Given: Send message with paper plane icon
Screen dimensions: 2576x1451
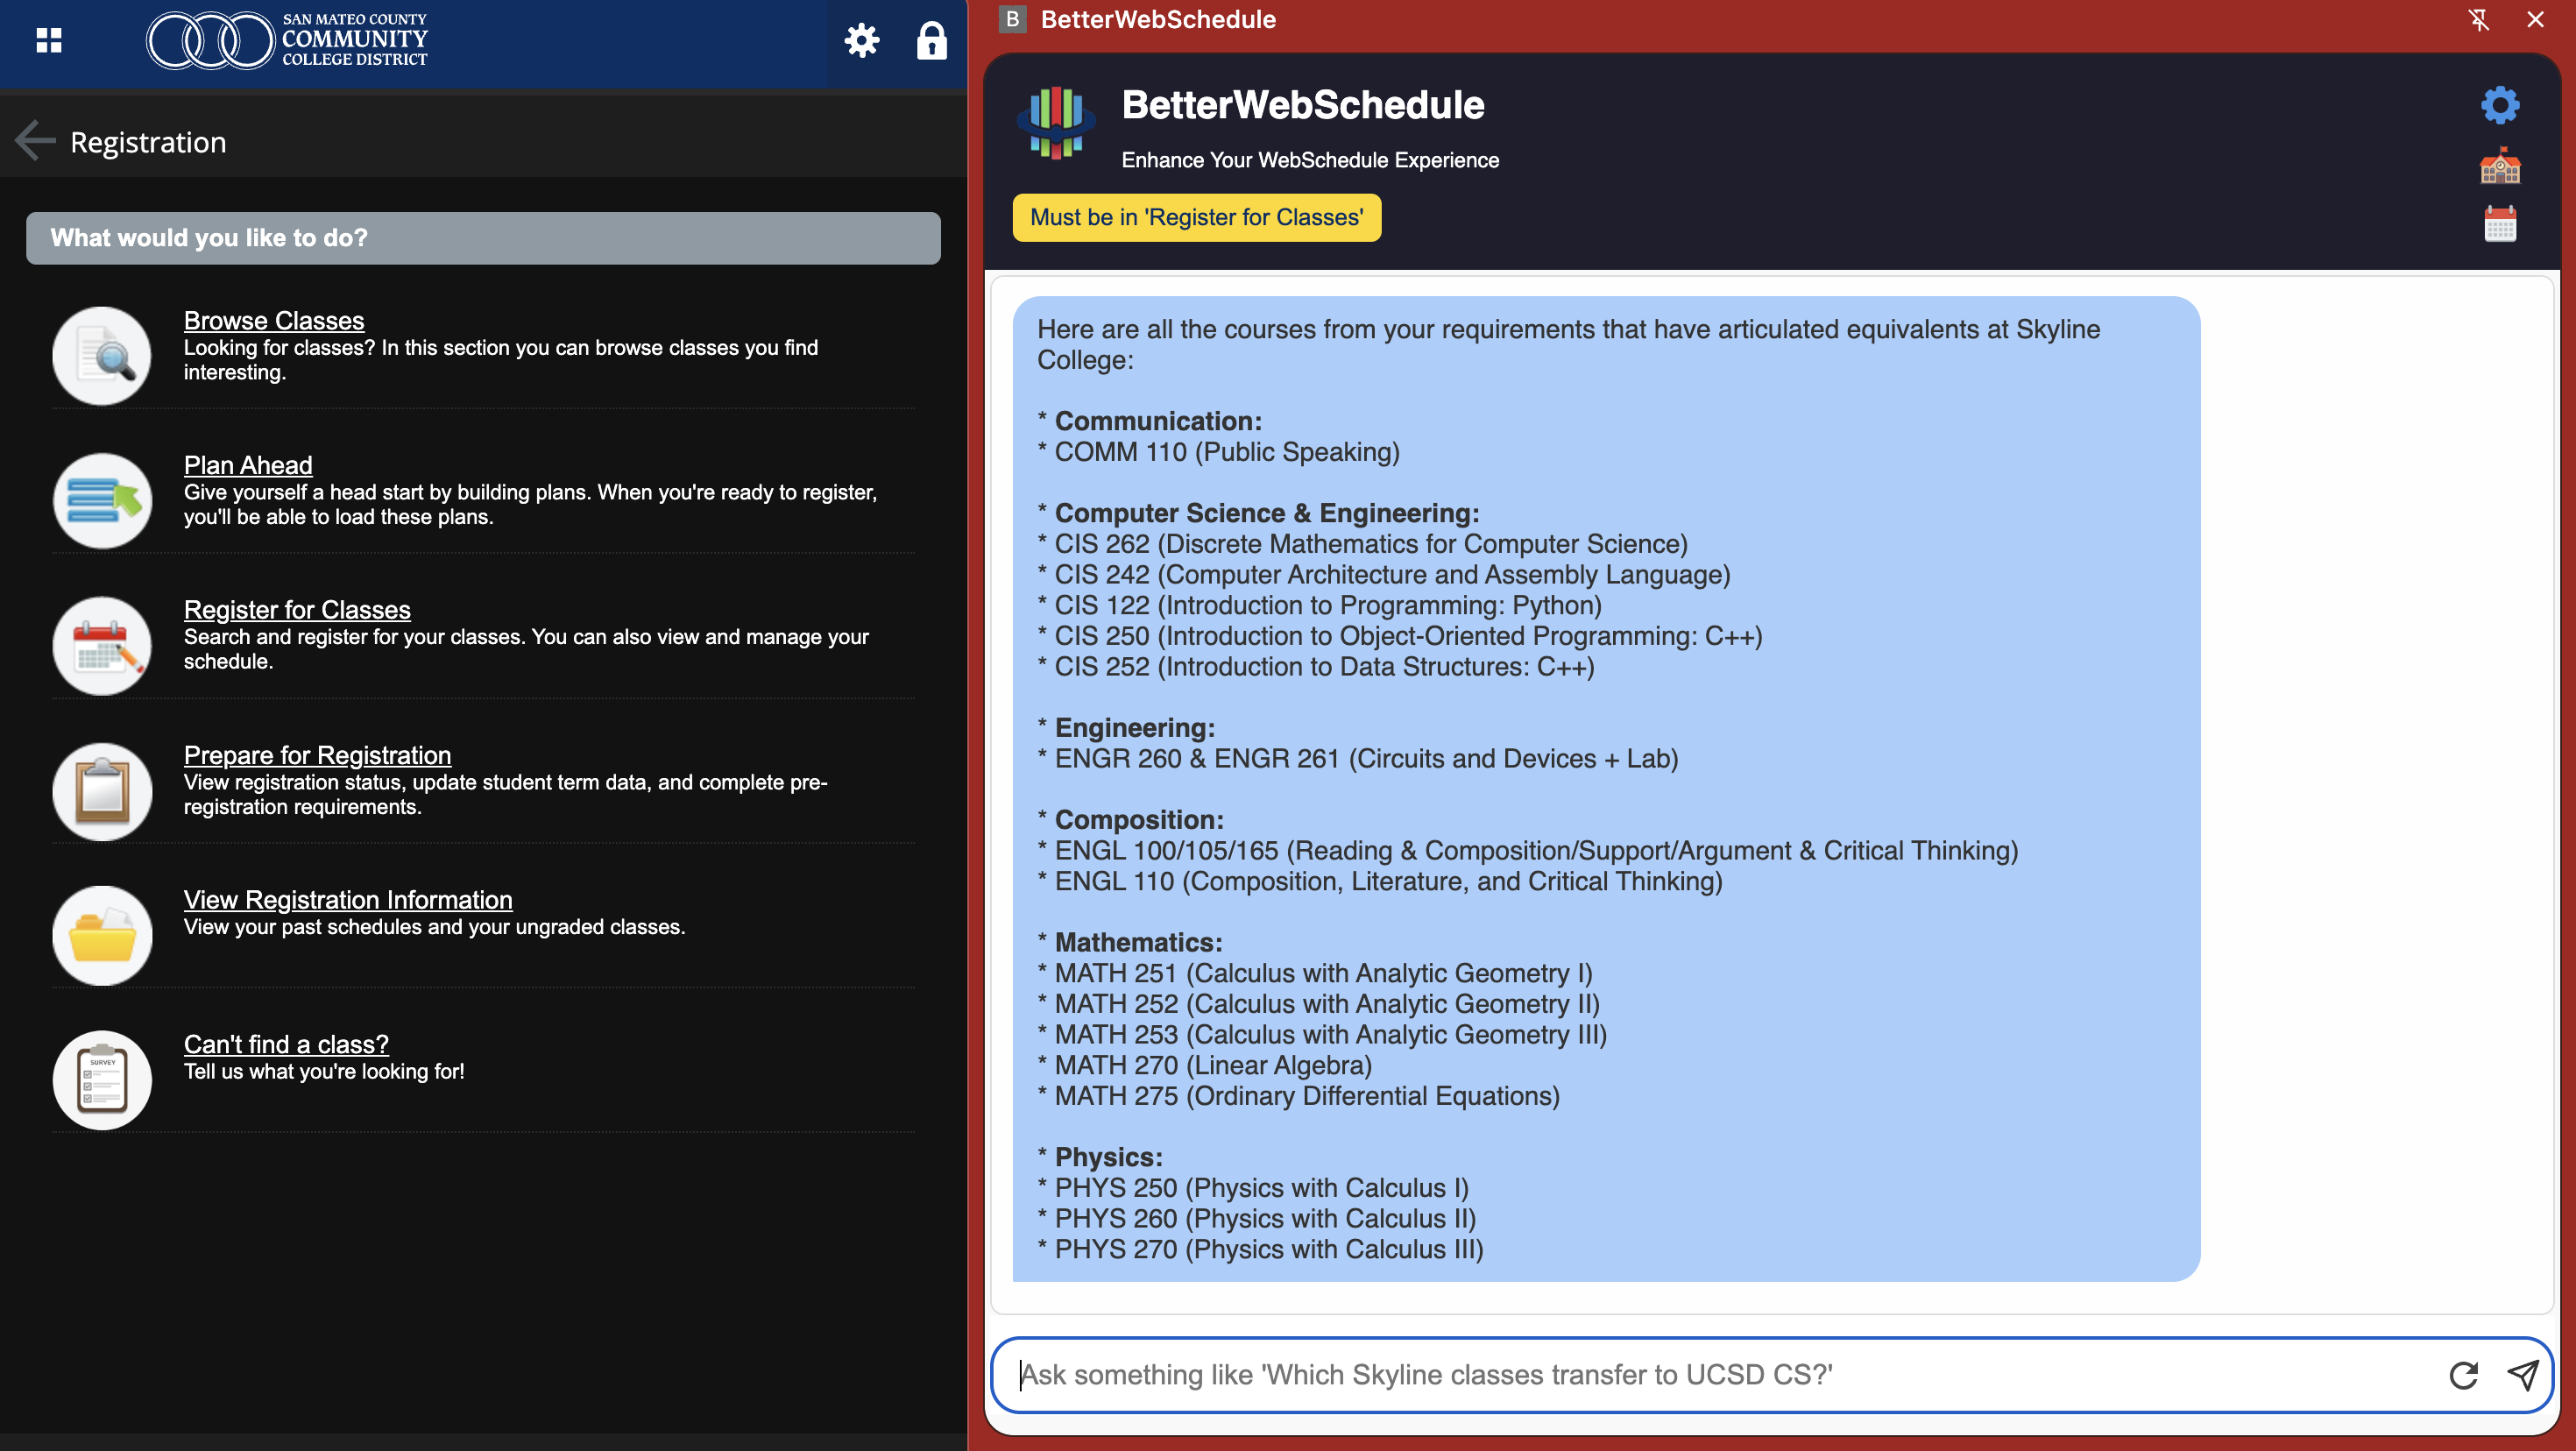Looking at the screenshot, I should pyautogui.click(x=2522, y=1375).
